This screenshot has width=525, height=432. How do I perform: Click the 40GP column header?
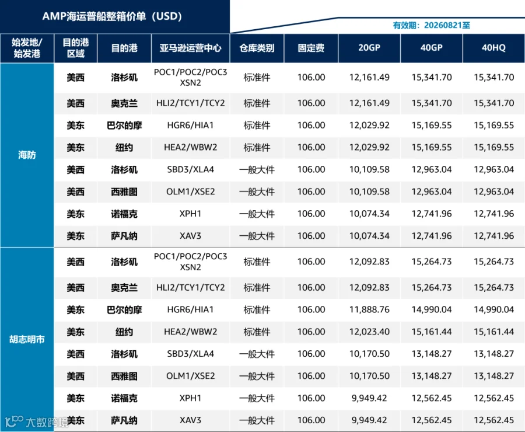click(x=432, y=48)
